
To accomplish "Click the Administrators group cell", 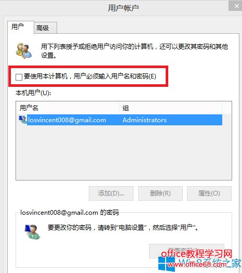I will [144, 120].
